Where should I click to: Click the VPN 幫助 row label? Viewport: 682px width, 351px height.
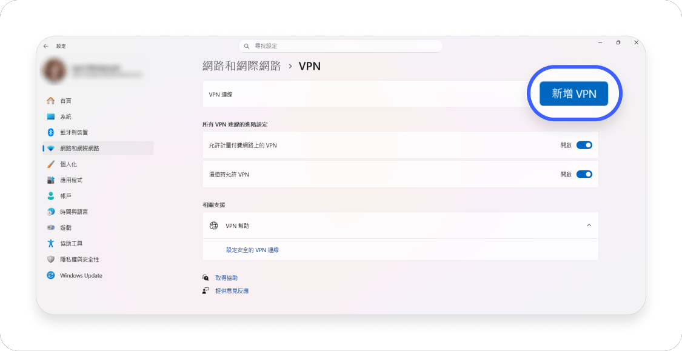click(x=237, y=226)
